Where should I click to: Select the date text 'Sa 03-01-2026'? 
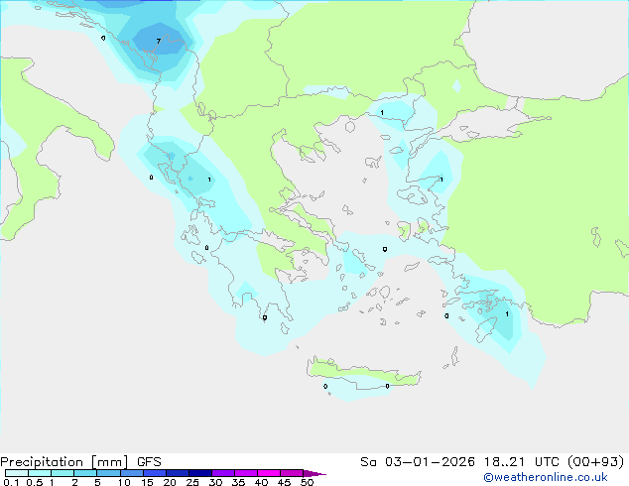point(418,462)
